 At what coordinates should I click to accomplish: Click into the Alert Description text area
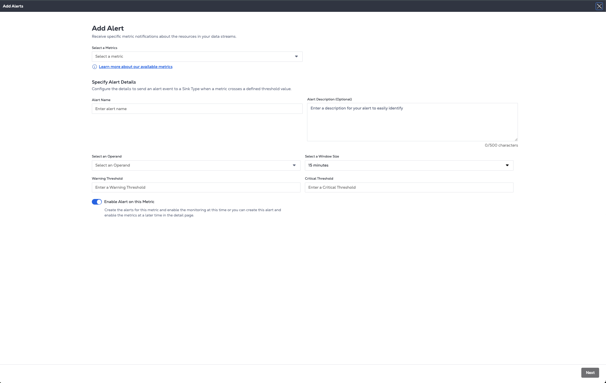pyautogui.click(x=412, y=122)
